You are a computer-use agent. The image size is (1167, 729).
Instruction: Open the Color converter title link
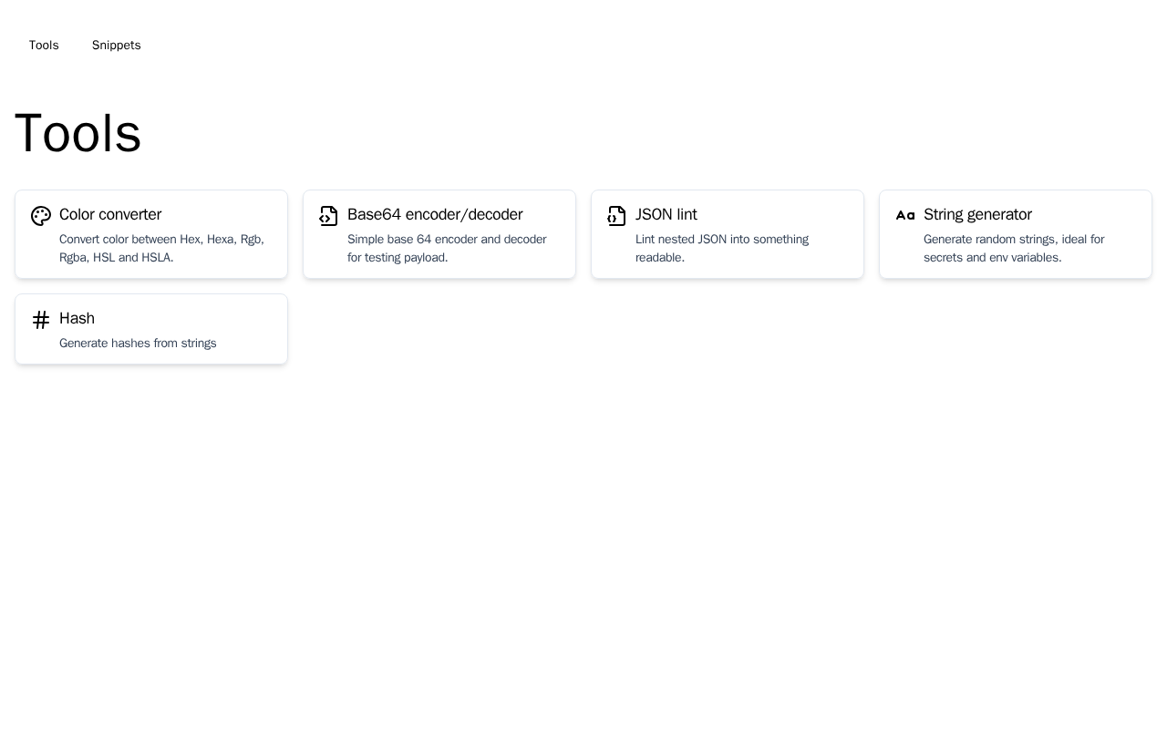110,215
